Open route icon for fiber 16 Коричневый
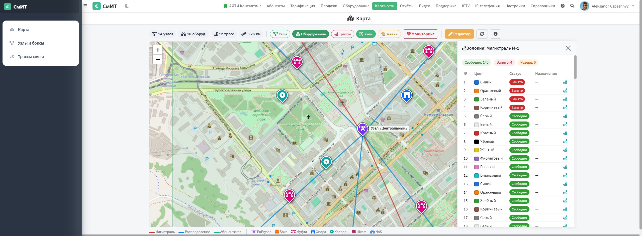 click(565, 209)
